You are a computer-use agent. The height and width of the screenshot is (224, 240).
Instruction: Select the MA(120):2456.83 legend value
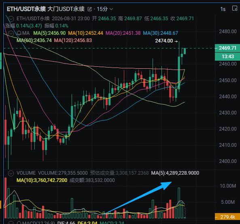73,40
